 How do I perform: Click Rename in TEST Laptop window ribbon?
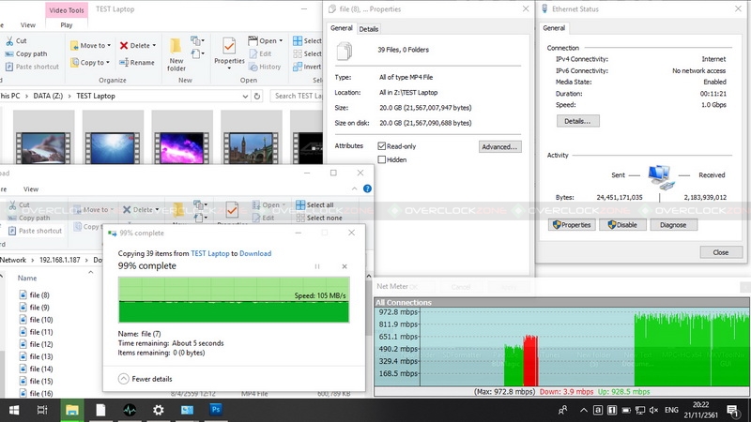137,63
